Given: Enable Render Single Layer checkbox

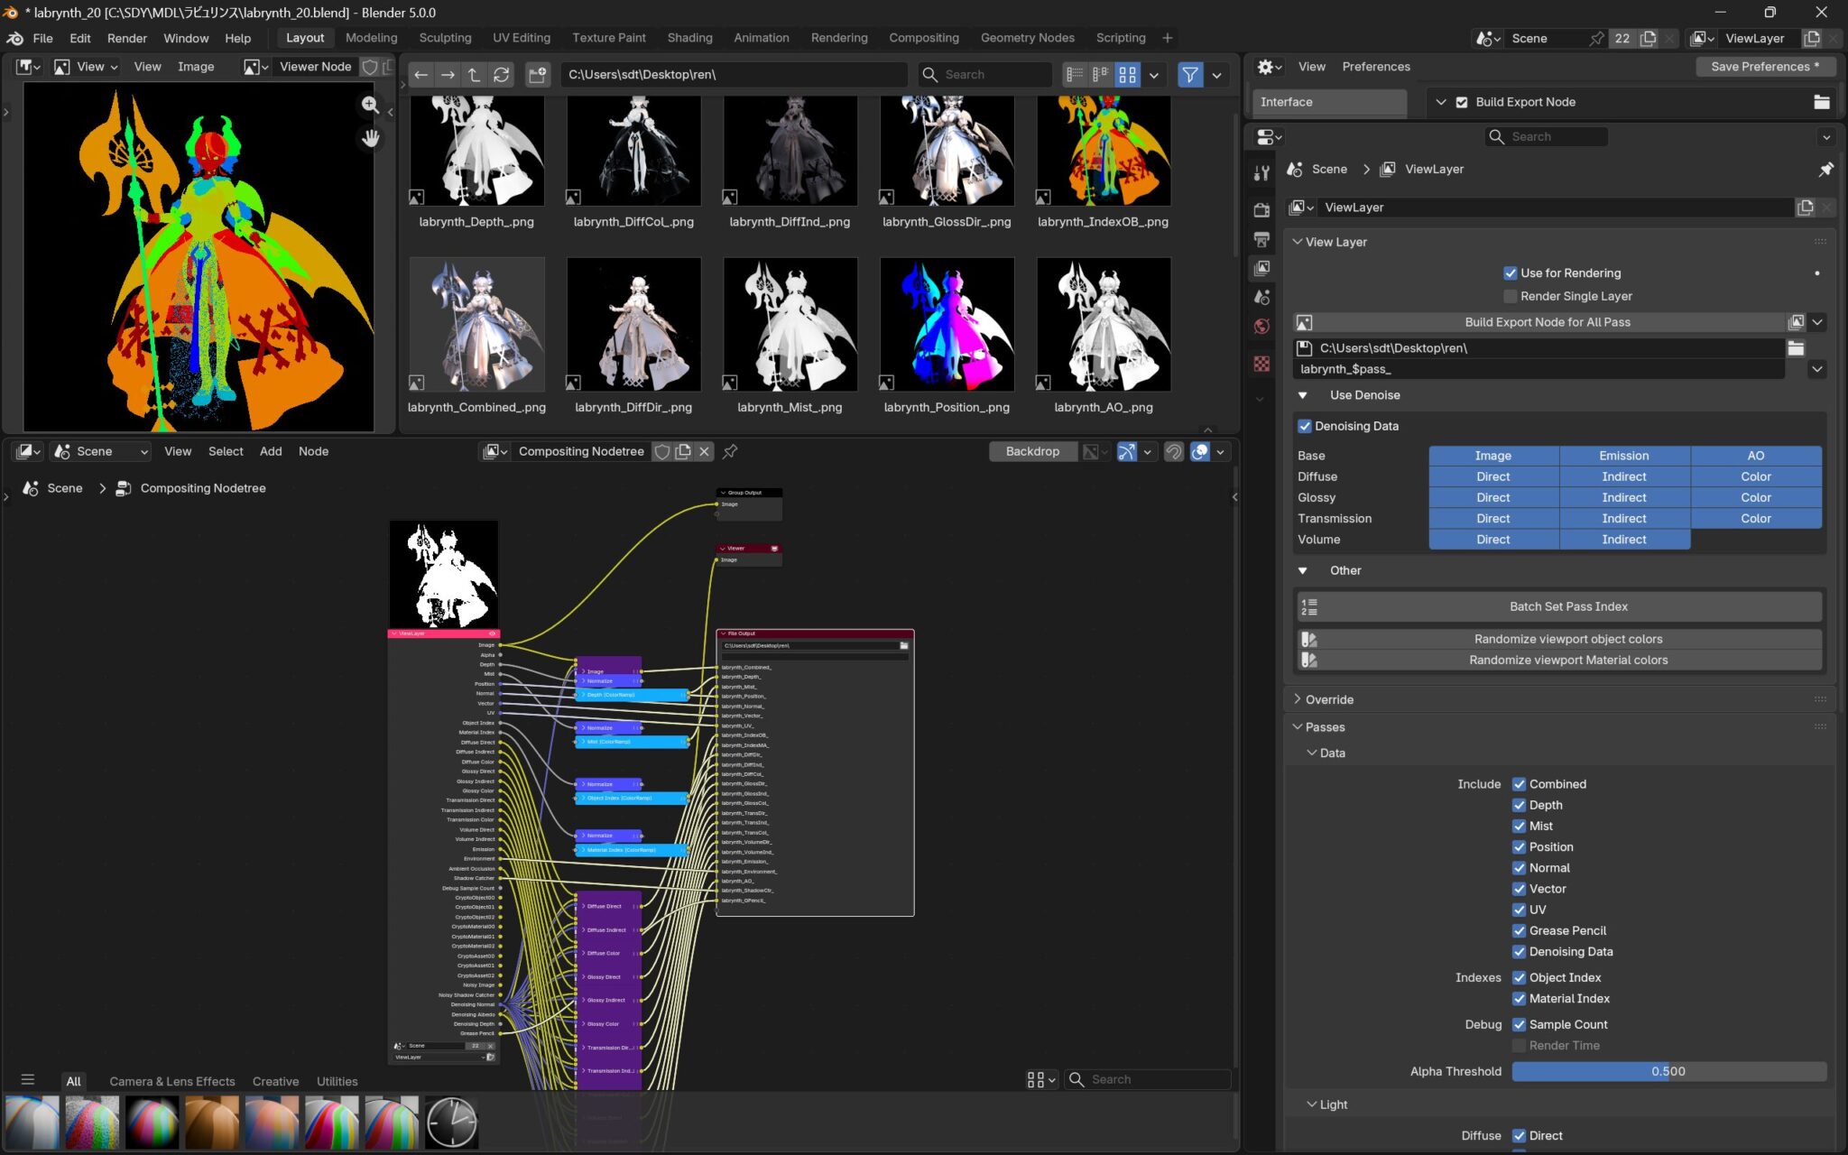Looking at the screenshot, I should click(x=1510, y=296).
